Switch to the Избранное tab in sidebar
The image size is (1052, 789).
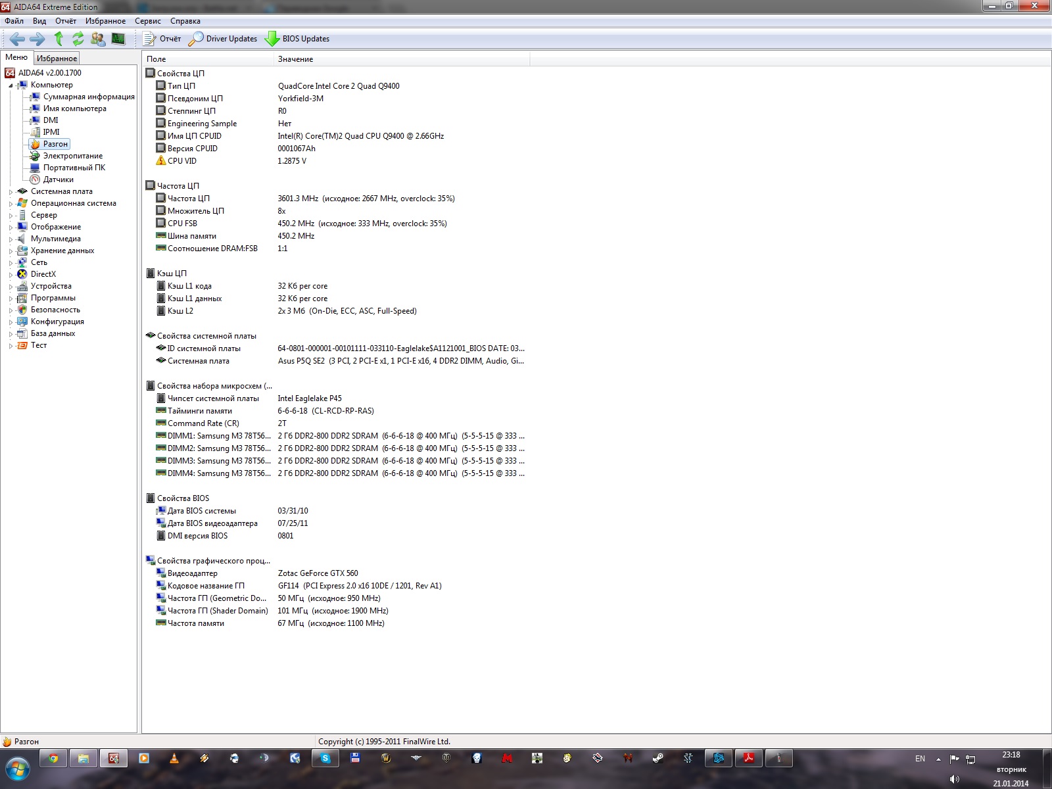[57, 59]
